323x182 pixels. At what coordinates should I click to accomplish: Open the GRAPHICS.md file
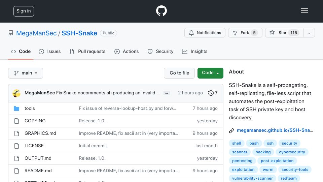coord(40,133)
